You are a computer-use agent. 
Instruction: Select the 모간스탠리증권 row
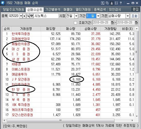pyautogui.click(x=68, y=115)
